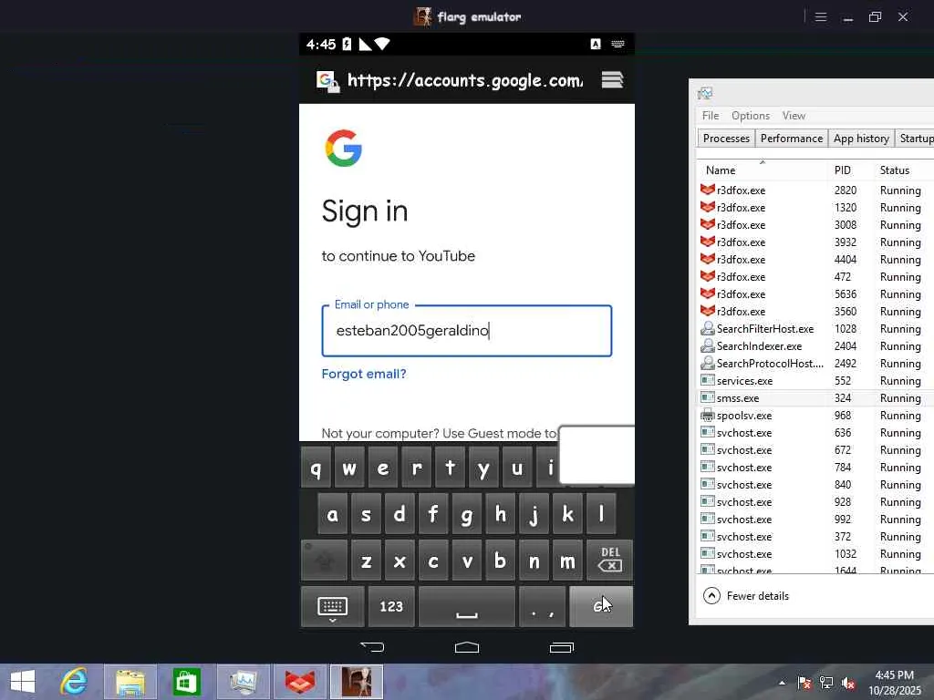Screen dimensions: 934x700
Task: Tap the hide keyboard key
Action: [x=332, y=607]
